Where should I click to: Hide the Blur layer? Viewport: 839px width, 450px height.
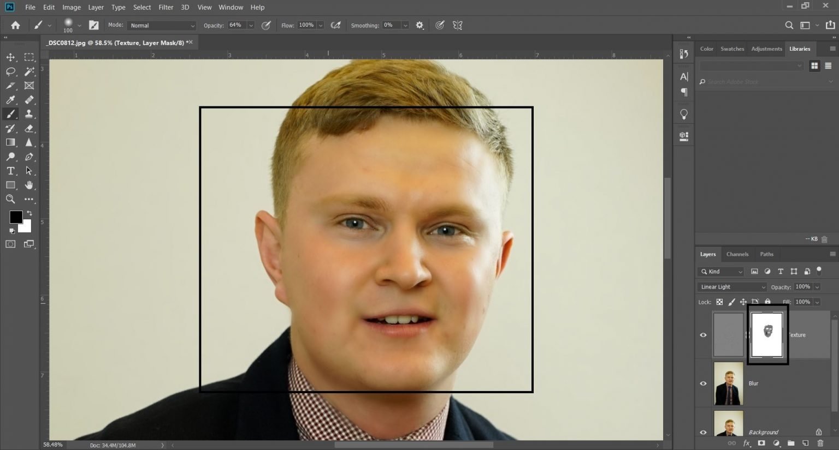(x=704, y=383)
